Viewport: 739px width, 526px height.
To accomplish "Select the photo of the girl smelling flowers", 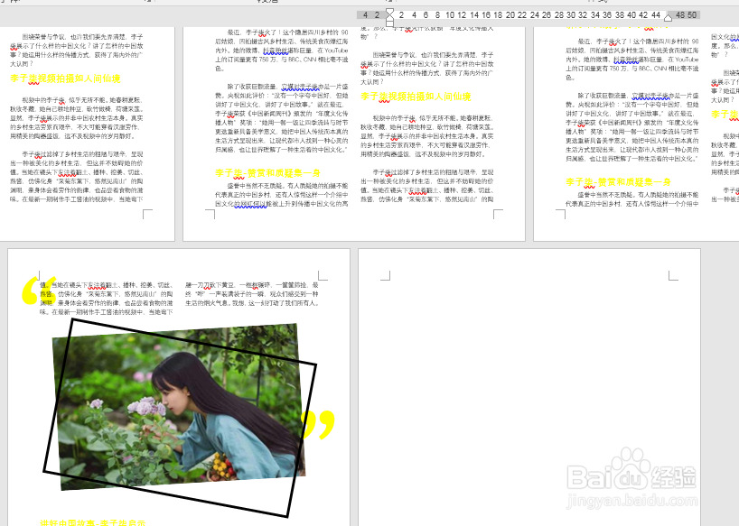I will coord(179,407).
